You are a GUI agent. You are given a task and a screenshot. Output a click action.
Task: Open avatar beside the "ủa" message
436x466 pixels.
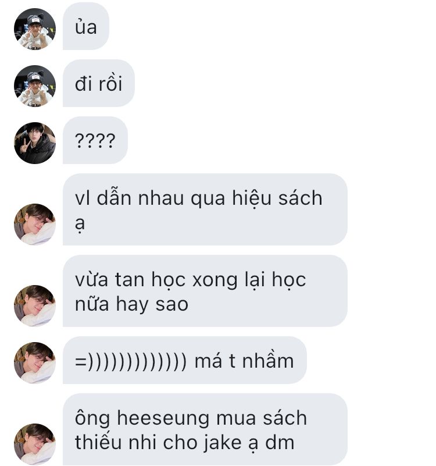click(35, 29)
